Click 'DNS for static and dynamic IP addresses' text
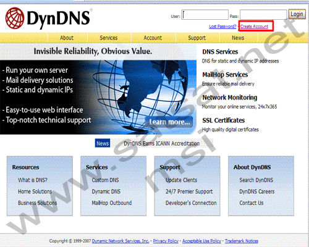This screenshot has height=247, width=309. click(x=240, y=61)
